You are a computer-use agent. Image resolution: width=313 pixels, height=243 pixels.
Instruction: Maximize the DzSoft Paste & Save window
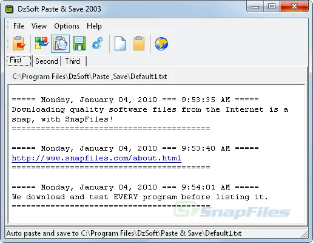[x=272, y=7]
